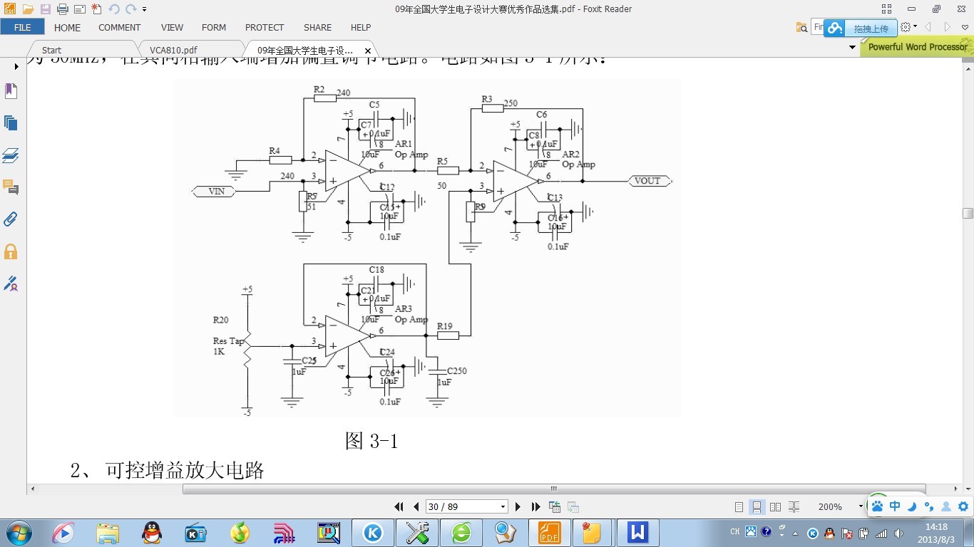Click the folder search icon beside Find
Image resolution: width=974 pixels, height=547 pixels.
pos(802,27)
